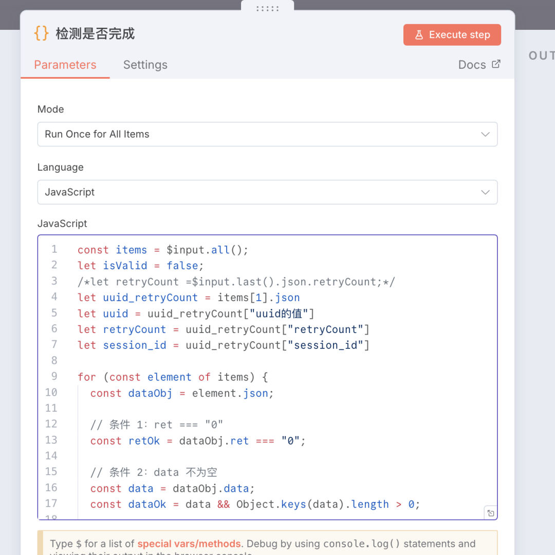Image resolution: width=555 pixels, height=555 pixels.
Task: Open the Docs page
Action: pos(472,64)
